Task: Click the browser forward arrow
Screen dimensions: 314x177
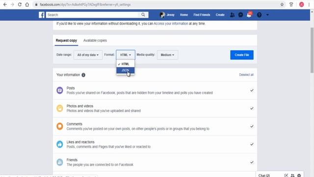Action: tap(12, 4)
